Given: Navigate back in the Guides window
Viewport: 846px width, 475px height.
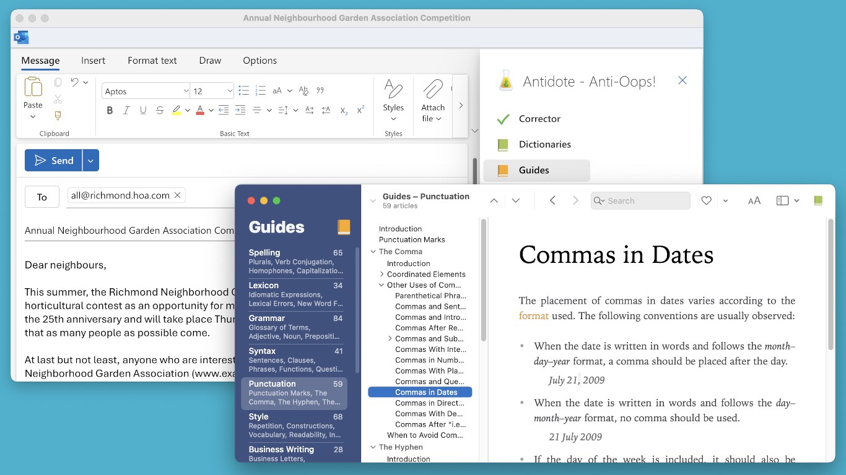Looking at the screenshot, I should tap(552, 200).
